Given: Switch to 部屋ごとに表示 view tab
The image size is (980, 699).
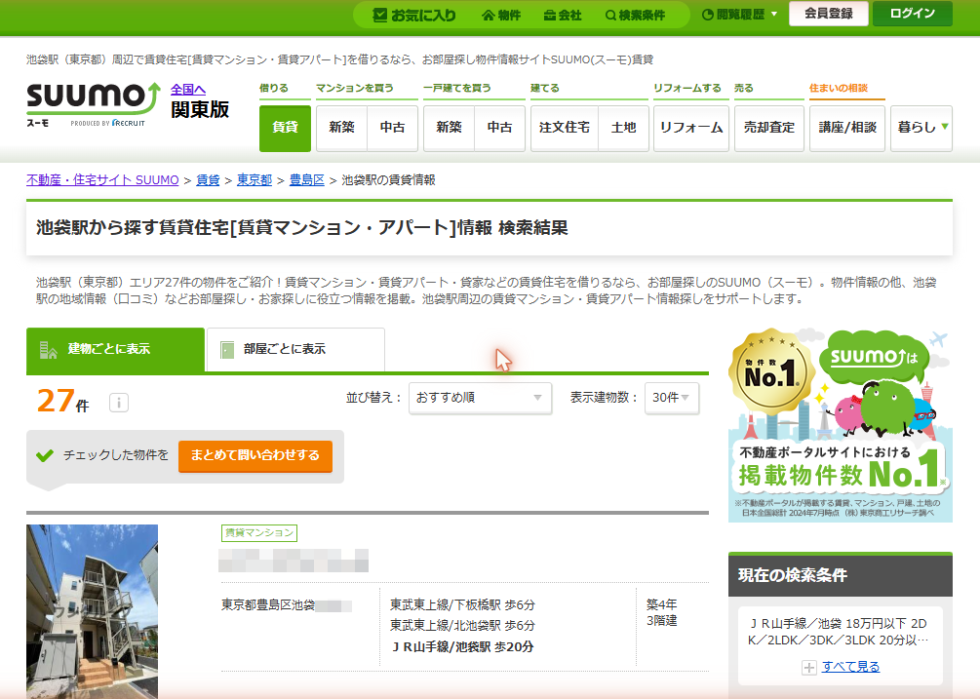Looking at the screenshot, I should pos(295,350).
